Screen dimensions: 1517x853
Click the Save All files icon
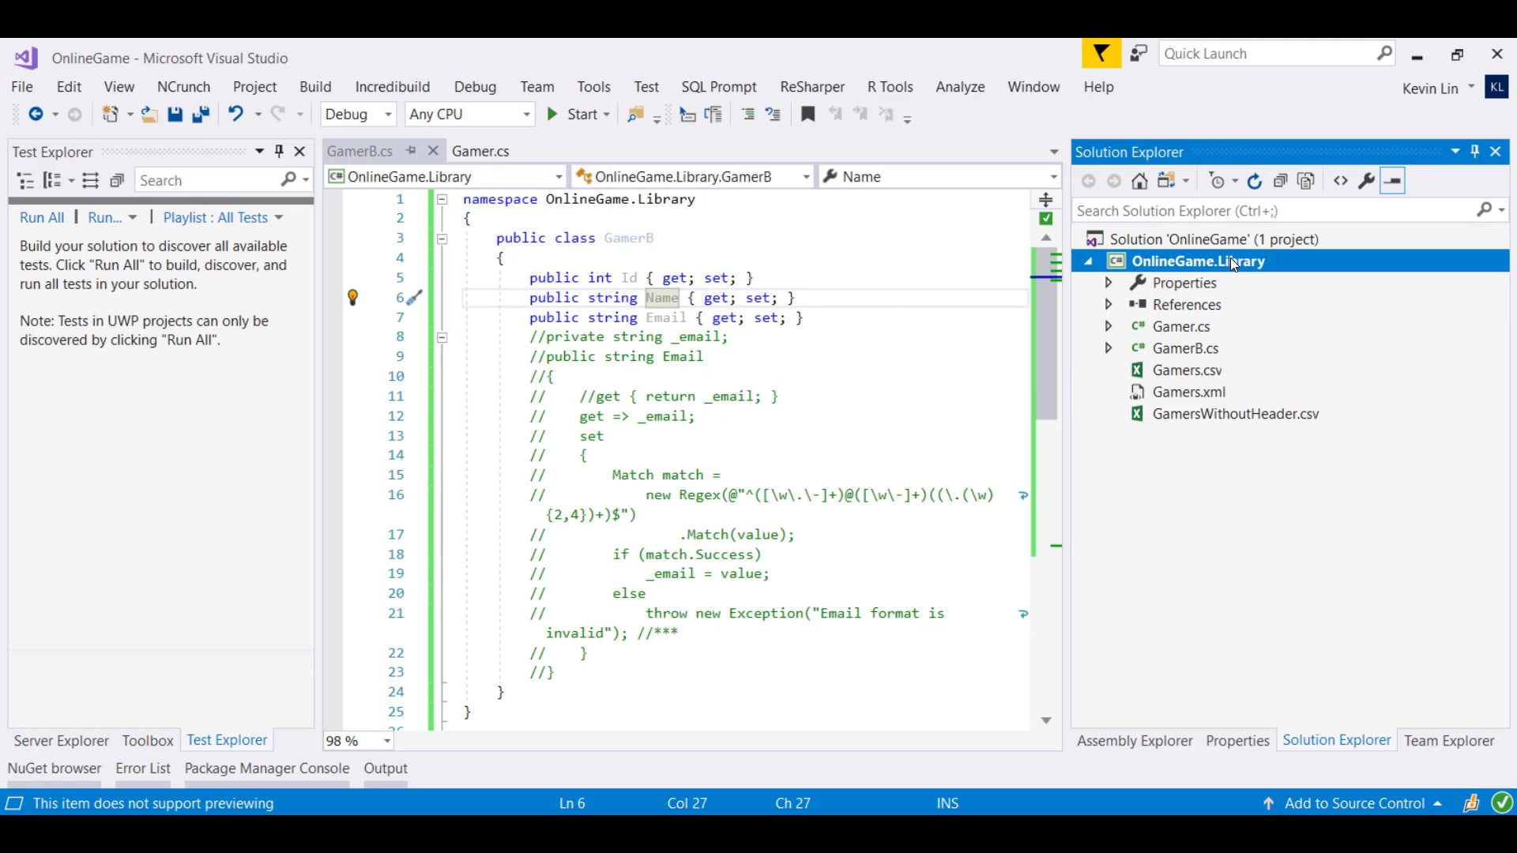click(201, 115)
